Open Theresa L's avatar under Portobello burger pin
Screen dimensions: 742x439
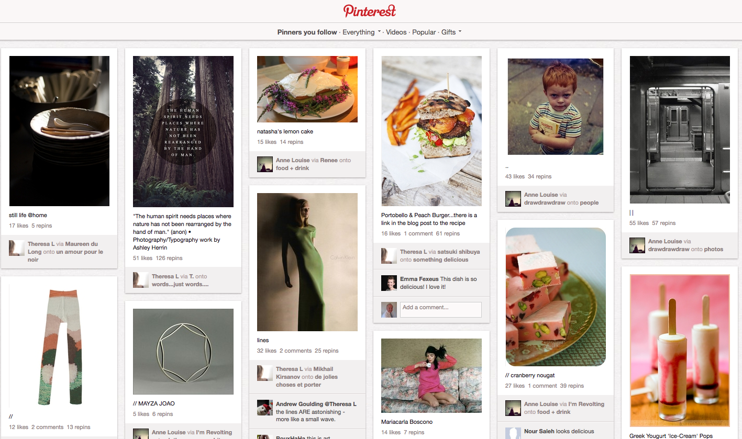(x=389, y=256)
